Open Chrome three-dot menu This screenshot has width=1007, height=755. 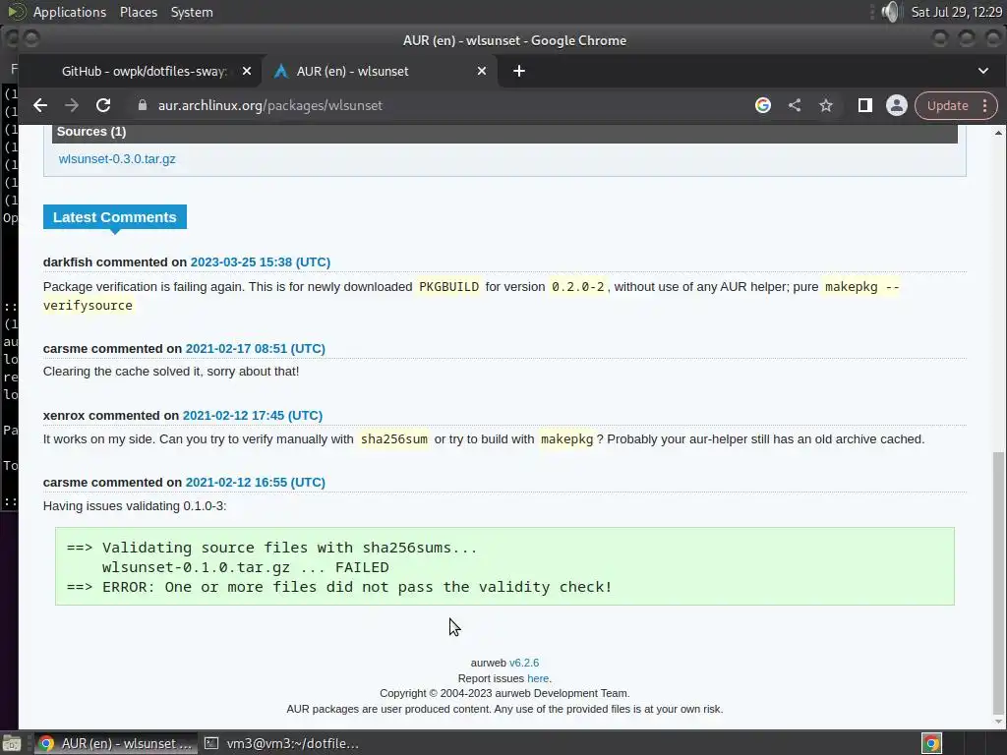(984, 106)
